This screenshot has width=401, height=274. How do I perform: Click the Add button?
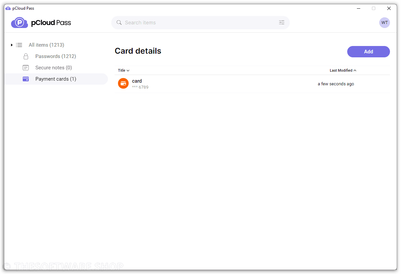coord(369,52)
